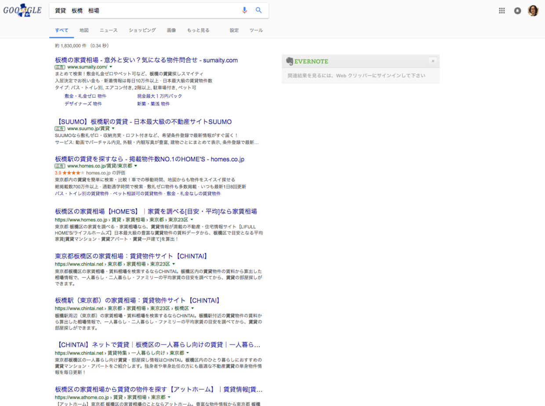Click the Google doodle logo

(22, 10)
